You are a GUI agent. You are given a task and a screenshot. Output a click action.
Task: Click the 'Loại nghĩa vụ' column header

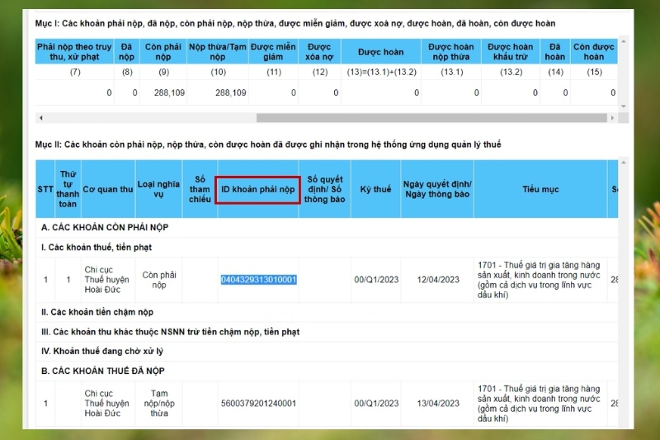[158, 189]
